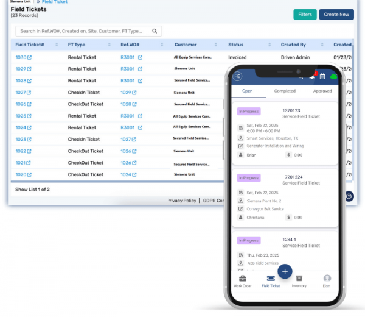Sort by Field Ticket# column arrows

click(x=57, y=45)
